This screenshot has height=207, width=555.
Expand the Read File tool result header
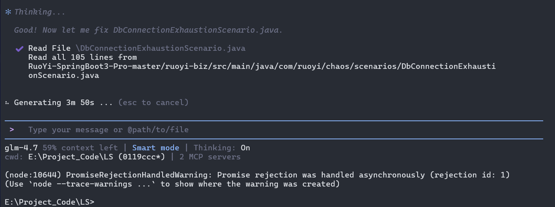tap(49, 48)
